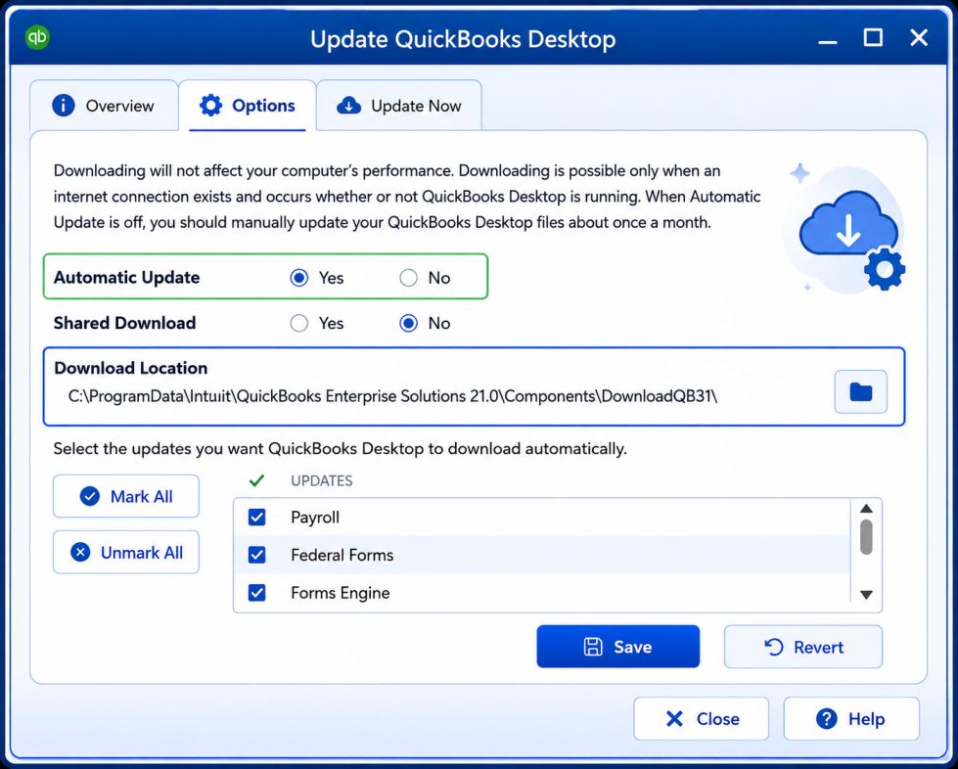This screenshot has height=769, width=958.
Task: Click the Mark All button
Action: click(x=126, y=496)
